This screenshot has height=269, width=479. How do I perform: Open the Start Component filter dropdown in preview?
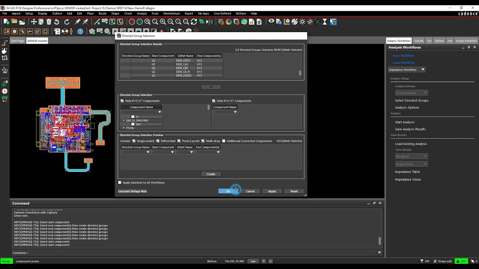click(173, 152)
